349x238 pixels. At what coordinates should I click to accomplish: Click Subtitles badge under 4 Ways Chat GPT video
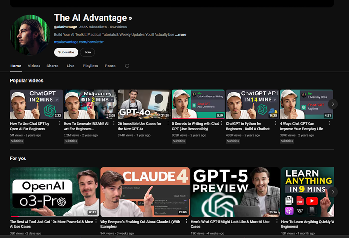(287, 141)
